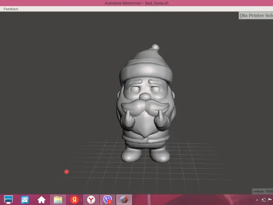Open the Feedback menu
This screenshot has width=273, height=205.
(x=11, y=9)
